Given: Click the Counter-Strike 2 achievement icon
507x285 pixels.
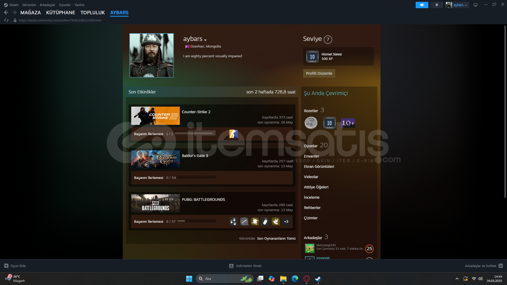Looking at the screenshot, I should pyautogui.click(x=234, y=134).
